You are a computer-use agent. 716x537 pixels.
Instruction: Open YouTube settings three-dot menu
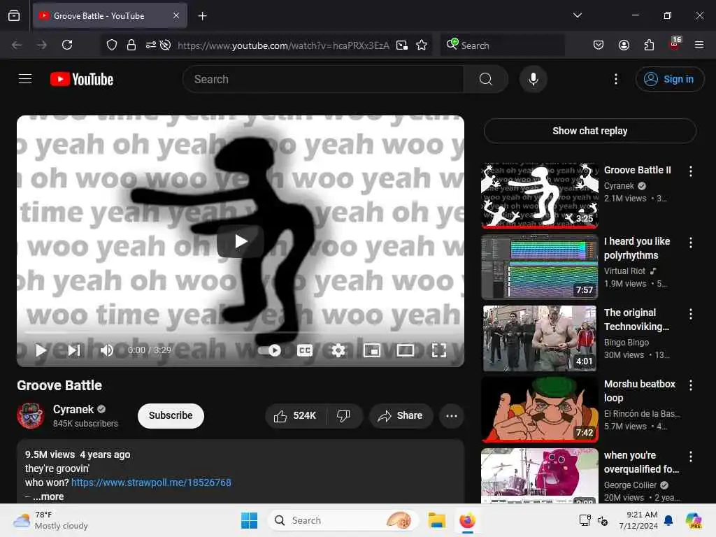615,79
